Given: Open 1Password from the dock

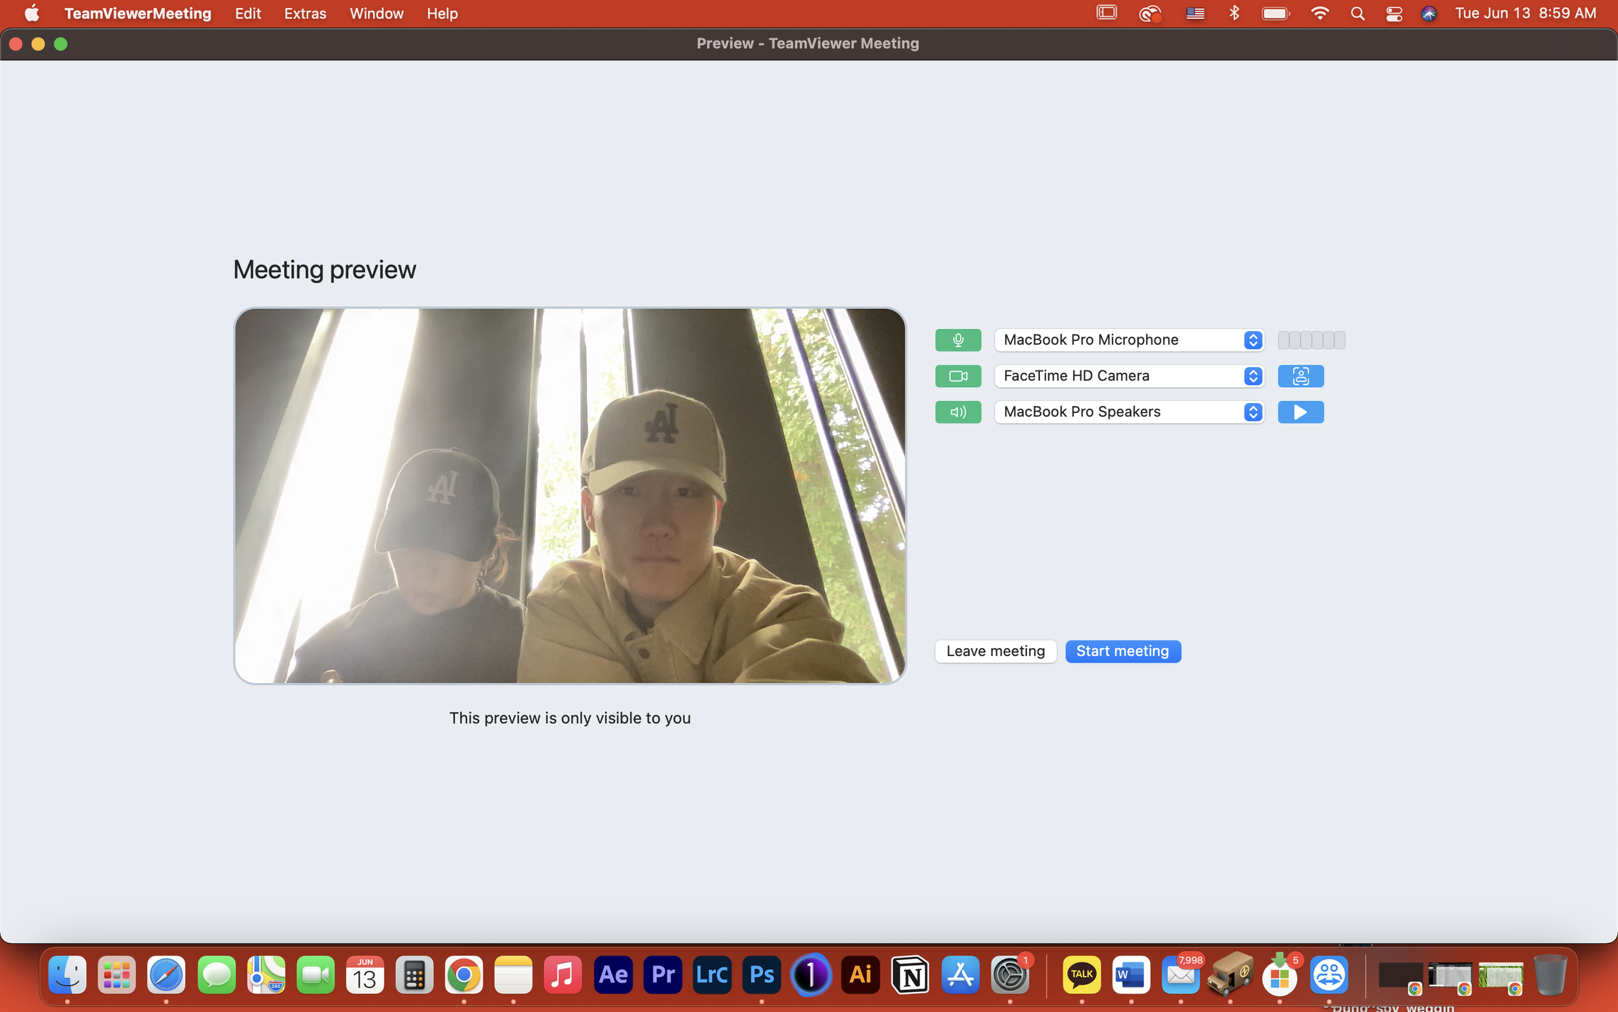Looking at the screenshot, I should 811,974.
